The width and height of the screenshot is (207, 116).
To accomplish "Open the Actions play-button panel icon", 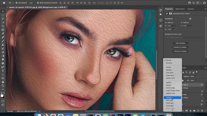I will click(x=161, y=14).
